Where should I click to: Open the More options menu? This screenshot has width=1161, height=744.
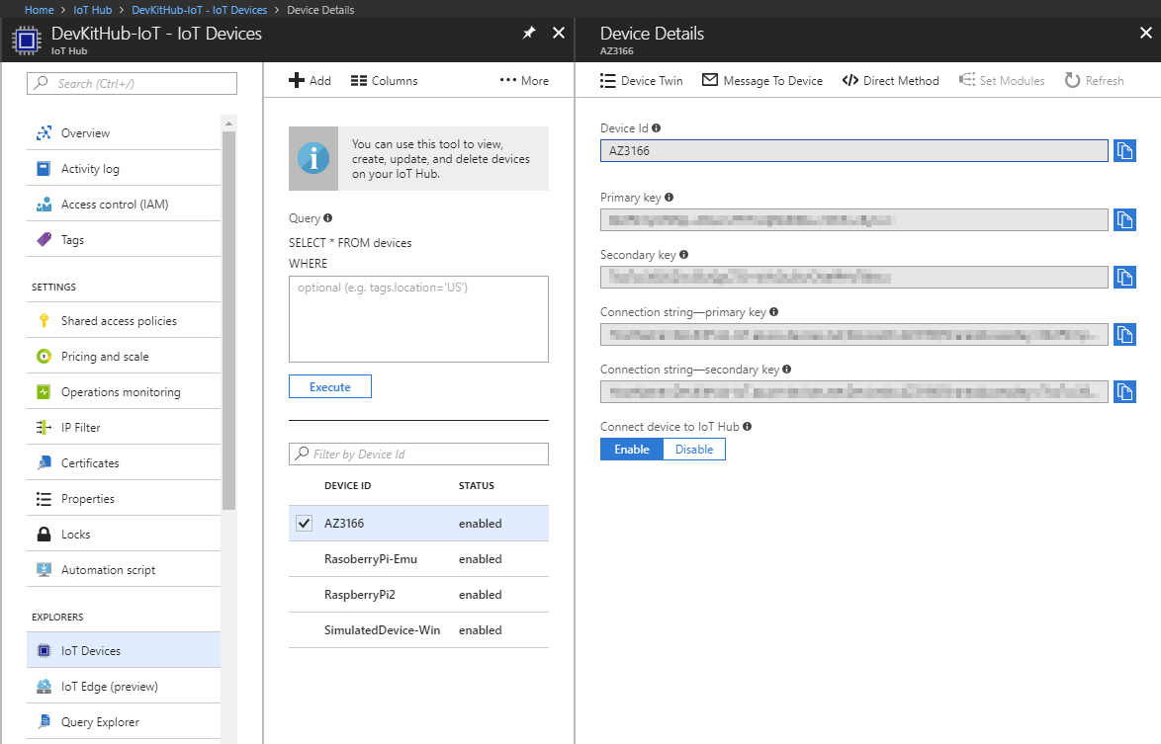524,80
